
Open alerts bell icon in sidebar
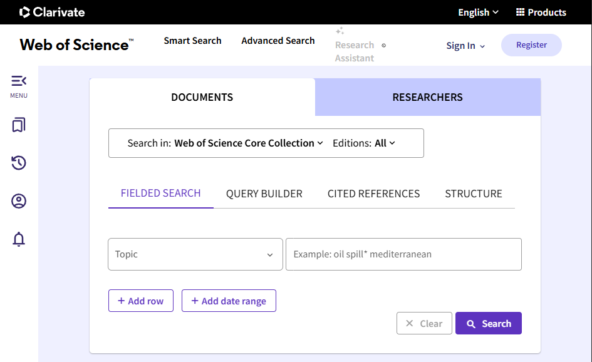click(x=19, y=239)
